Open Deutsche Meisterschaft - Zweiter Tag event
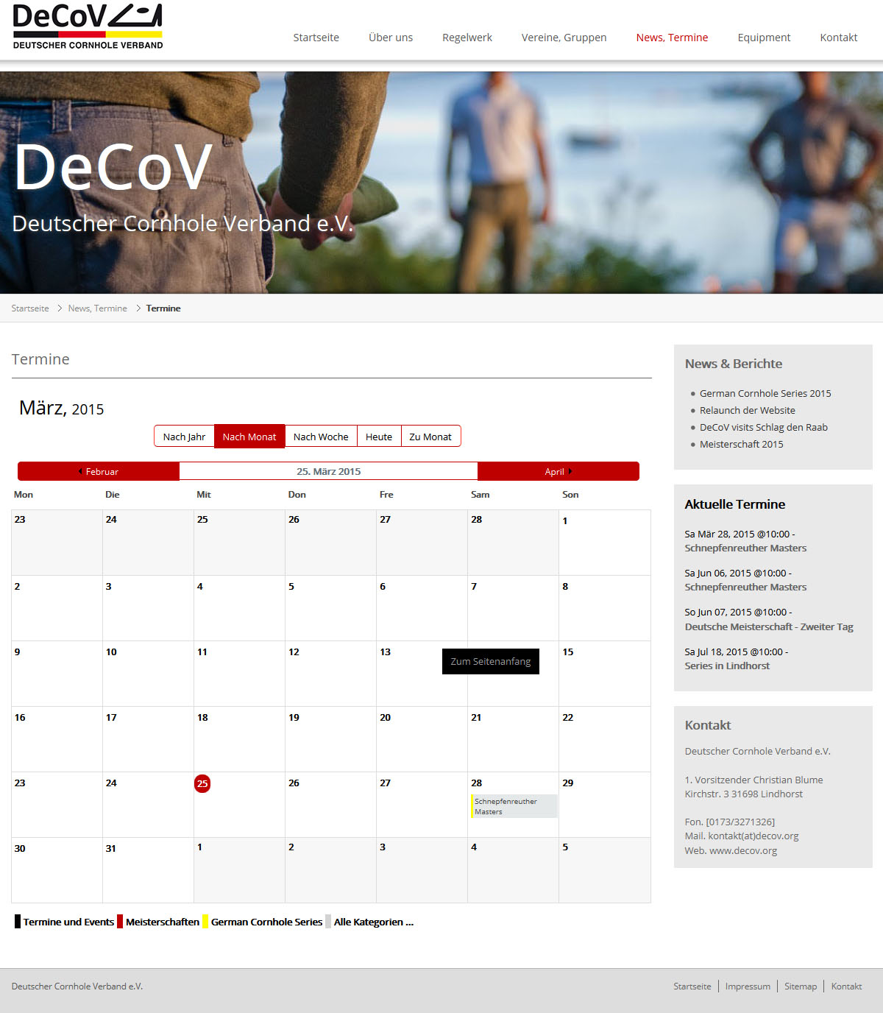Screen dimensions: 883x1013 pos(769,626)
